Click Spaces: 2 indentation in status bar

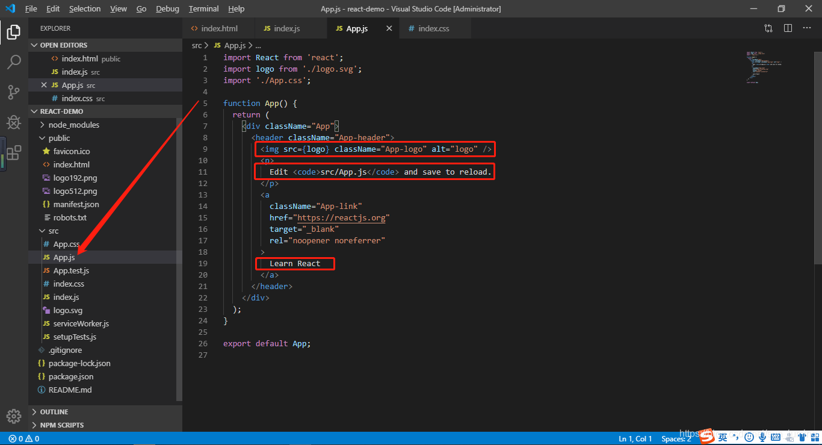pyautogui.click(x=676, y=438)
